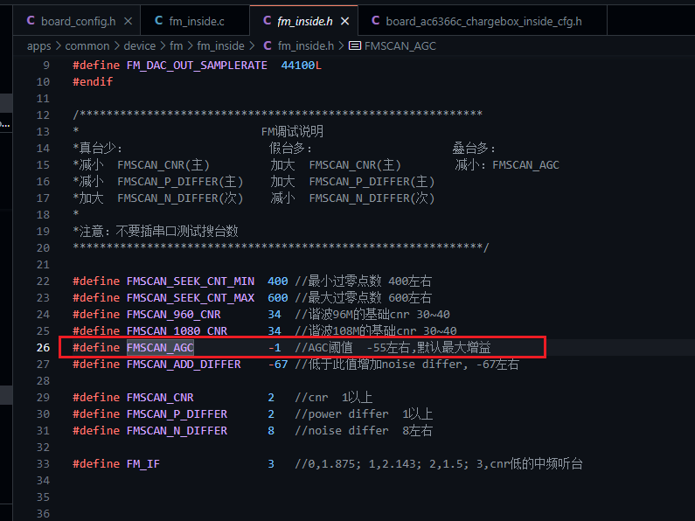
Task: Expand chevron after fm_inside.h breadcrumb
Action: tap(341, 46)
